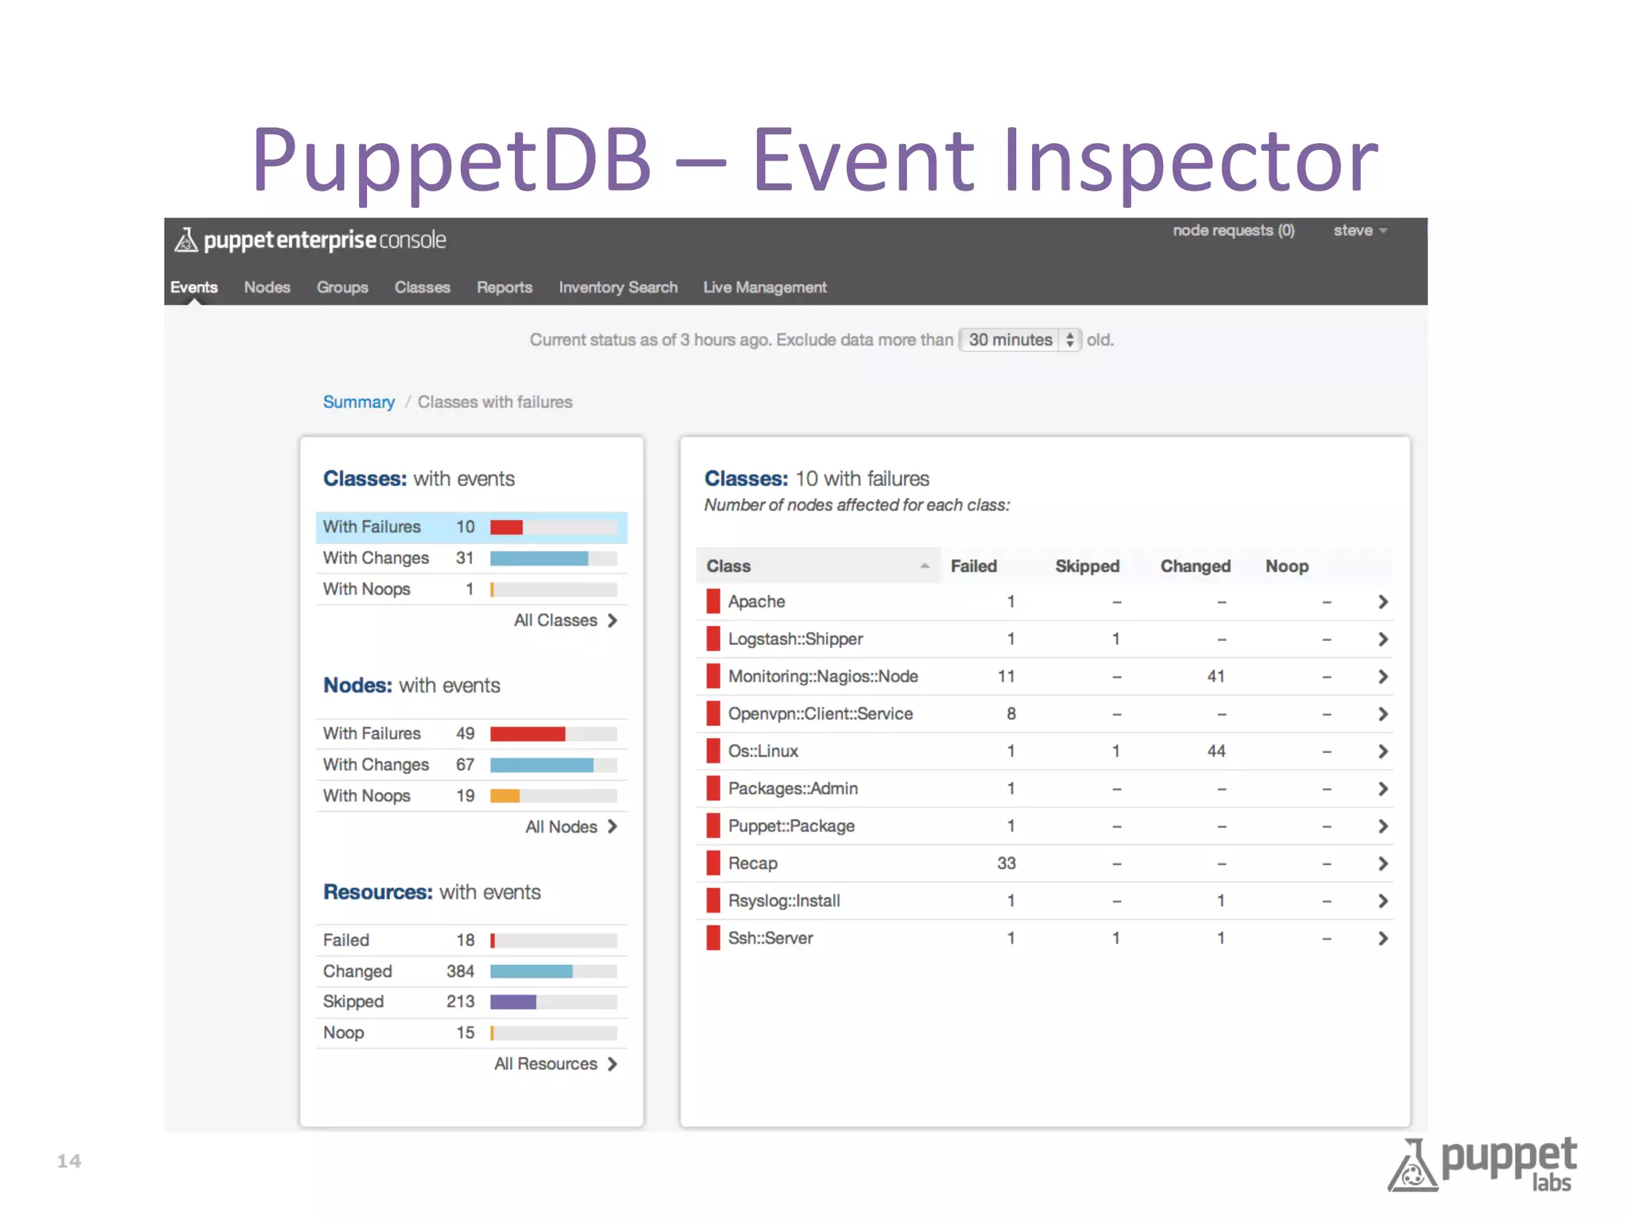Open the 30 minutes age dropdown
The height and width of the screenshot is (1220, 1627).
(1020, 340)
